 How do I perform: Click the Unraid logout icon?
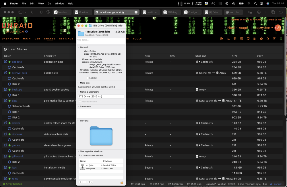coord(222,39)
